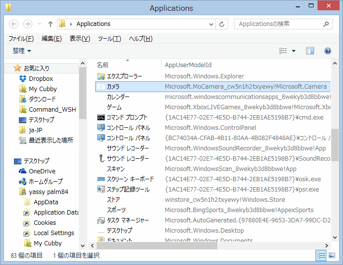The height and width of the screenshot is (265, 343).
Task: Select the カメラ list row
Action: pos(213,87)
